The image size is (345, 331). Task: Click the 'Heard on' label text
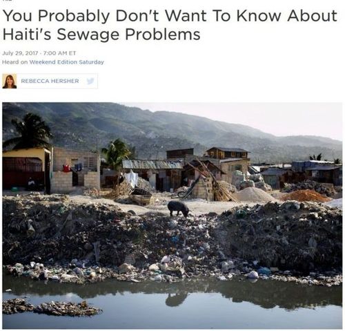pos(15,62)
